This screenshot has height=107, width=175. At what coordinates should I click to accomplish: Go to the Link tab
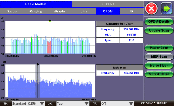pos(84,11)
